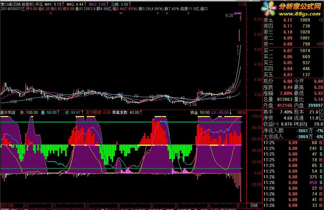Click the 6.20 high price label on chart

pyautogui.click(x=229, y=15)
